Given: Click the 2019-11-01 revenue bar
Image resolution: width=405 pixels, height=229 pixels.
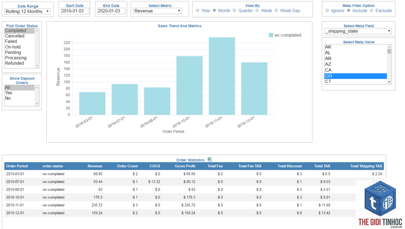Looking at the screenshot, I should click(222, 76).
